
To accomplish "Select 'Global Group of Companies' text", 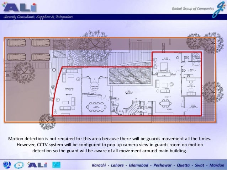I will click(193, 9).
